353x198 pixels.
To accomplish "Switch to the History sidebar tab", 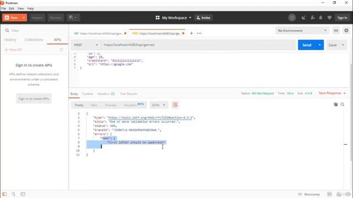I will (10, 40).
